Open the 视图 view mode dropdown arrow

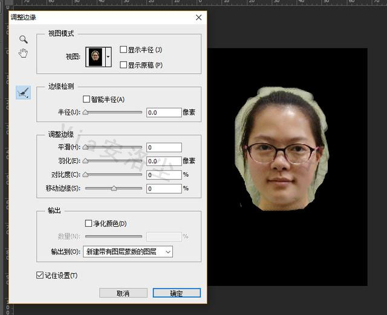click(108, 57)
